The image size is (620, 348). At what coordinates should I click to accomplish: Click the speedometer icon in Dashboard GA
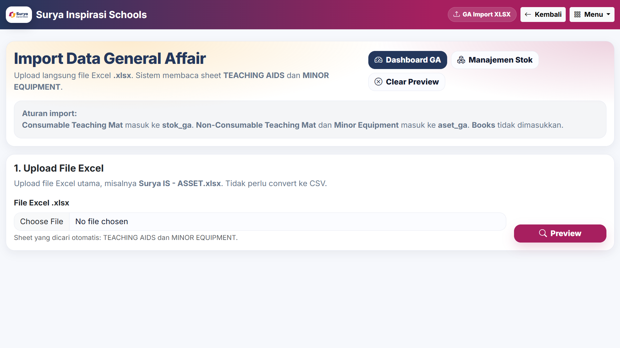click(378, 60)
